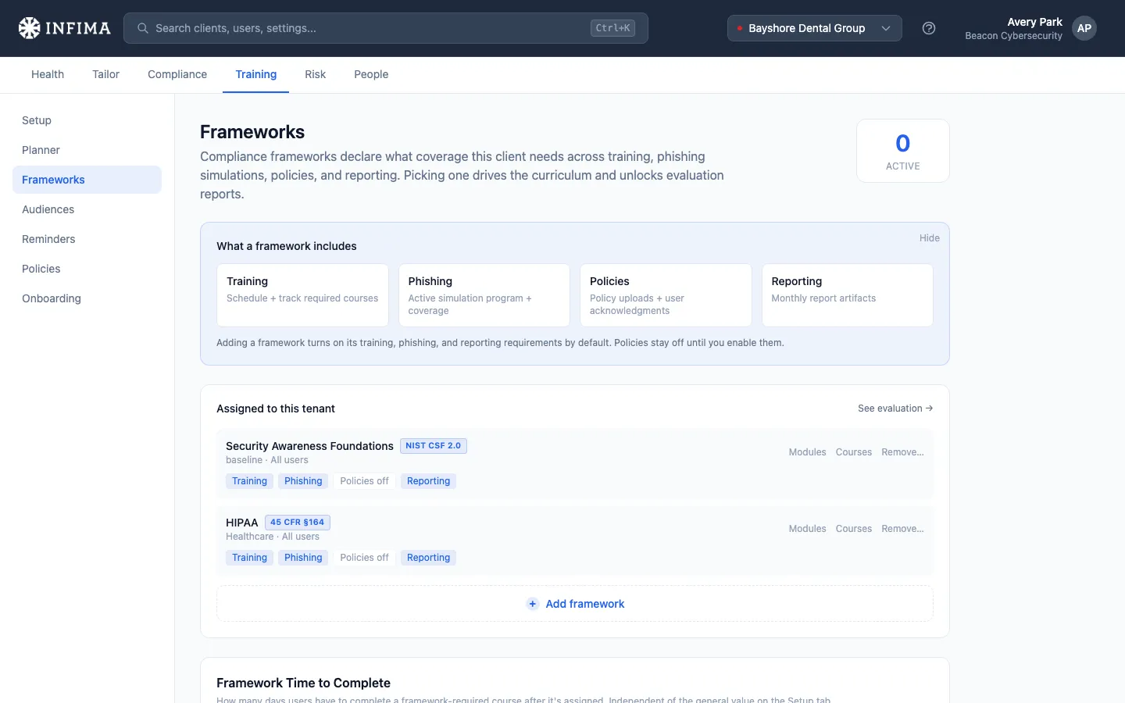The image size is (1125, 703).
Task: Click the Avery Park user name
Action: [1034, 22]
